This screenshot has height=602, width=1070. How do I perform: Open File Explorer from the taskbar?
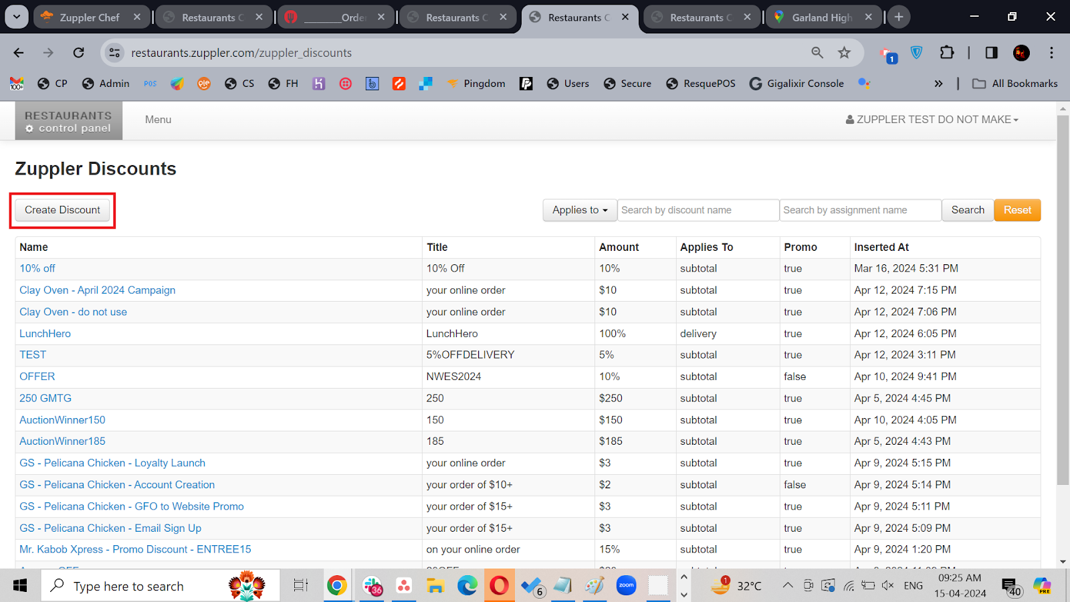435,586
